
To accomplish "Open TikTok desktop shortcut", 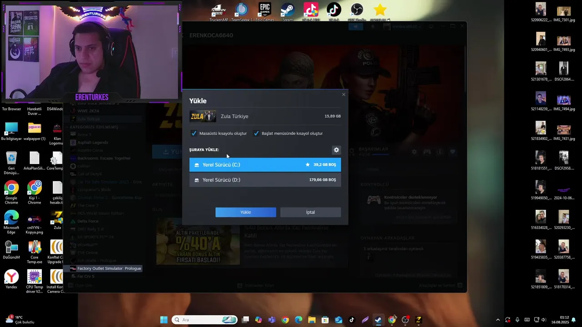I will (334, 12).
